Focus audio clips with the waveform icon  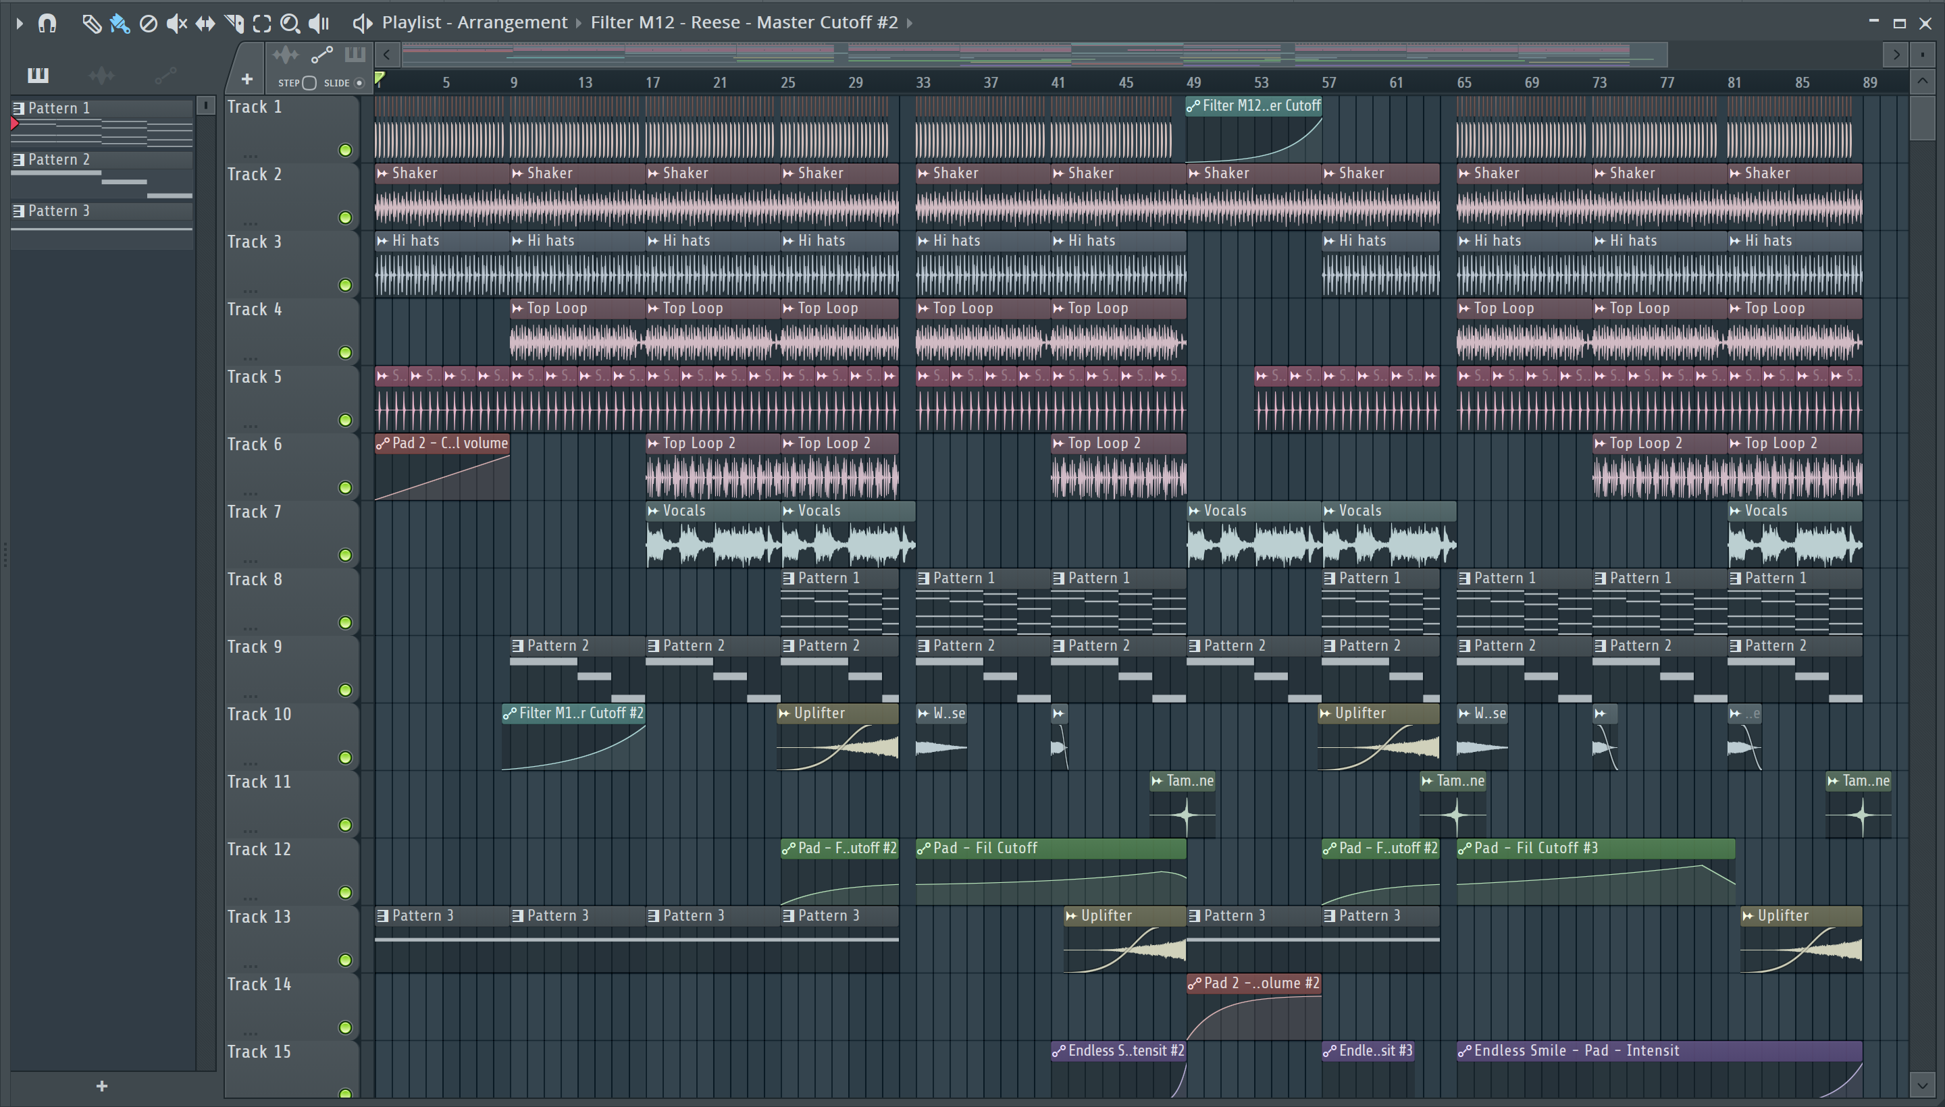(x=285, y=55)
